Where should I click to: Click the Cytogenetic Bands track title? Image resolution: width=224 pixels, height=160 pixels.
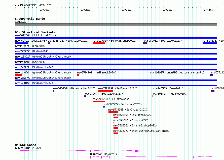coord(30,19)
